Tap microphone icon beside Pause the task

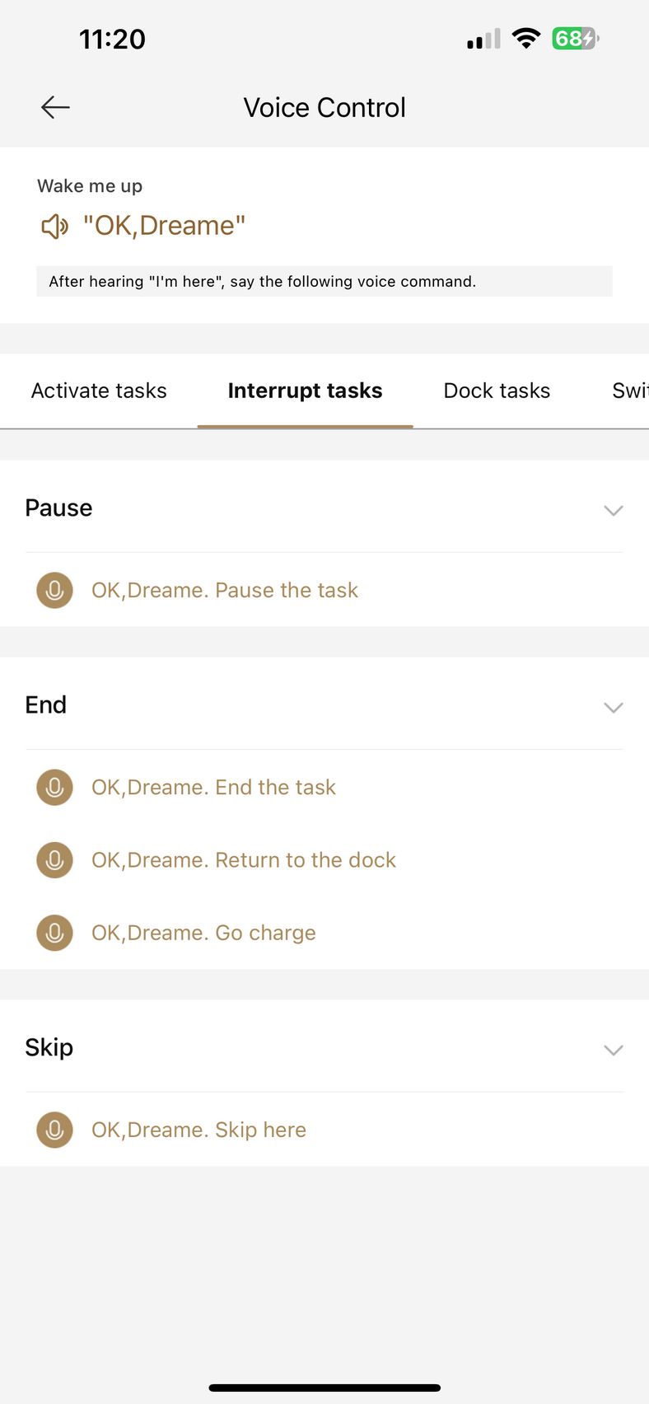(54, 590)
